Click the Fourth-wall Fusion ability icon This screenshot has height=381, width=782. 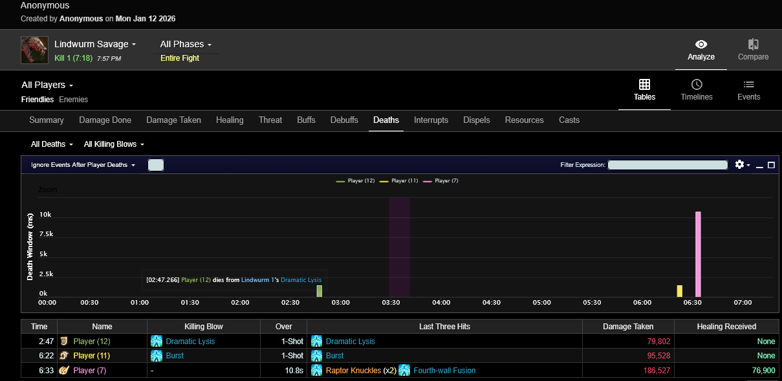pos(404,371)
